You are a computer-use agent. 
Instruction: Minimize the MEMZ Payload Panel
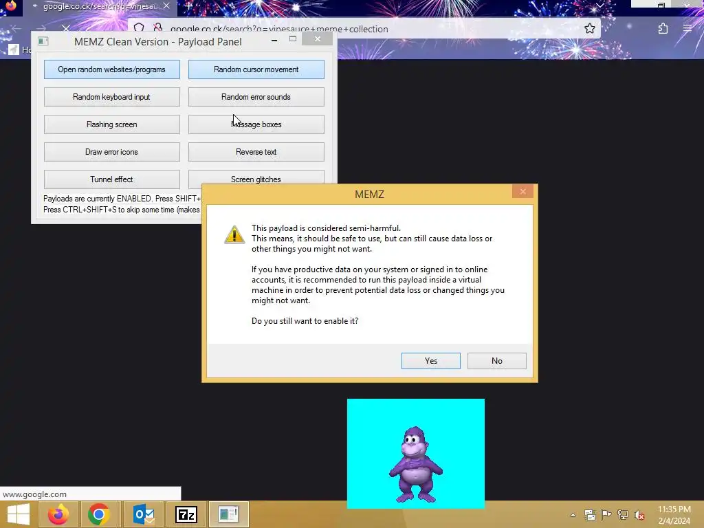pos(274,41)
